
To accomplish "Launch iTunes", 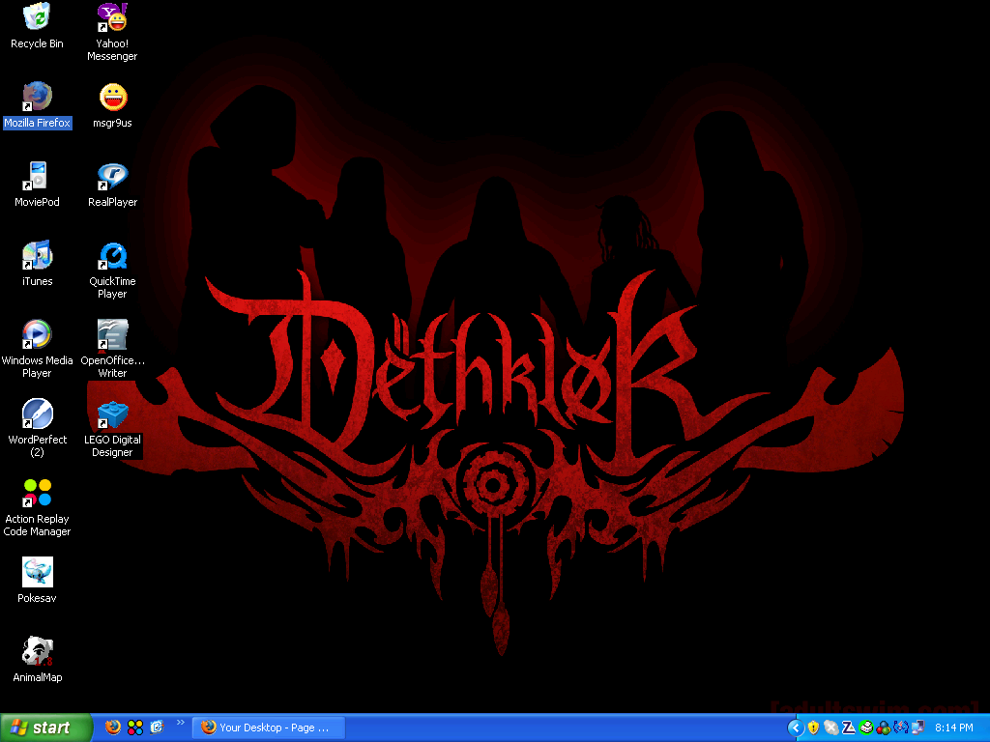I will tap(37, 256).
